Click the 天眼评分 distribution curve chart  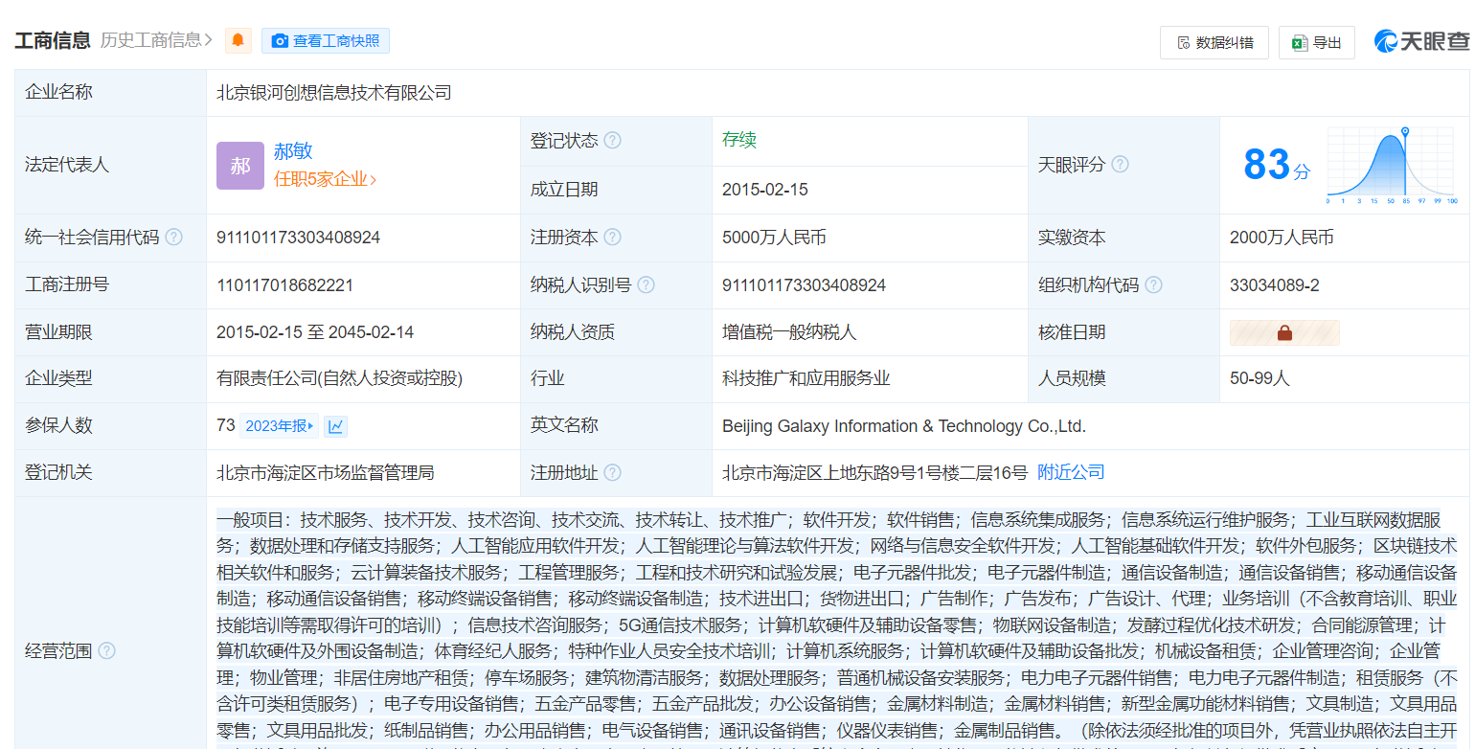click(x=1392, y=165)
